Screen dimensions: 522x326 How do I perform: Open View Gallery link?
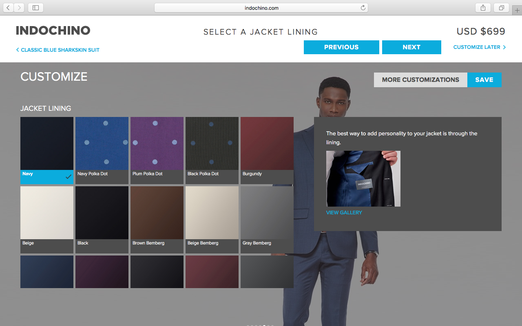[x=344, y=212]
